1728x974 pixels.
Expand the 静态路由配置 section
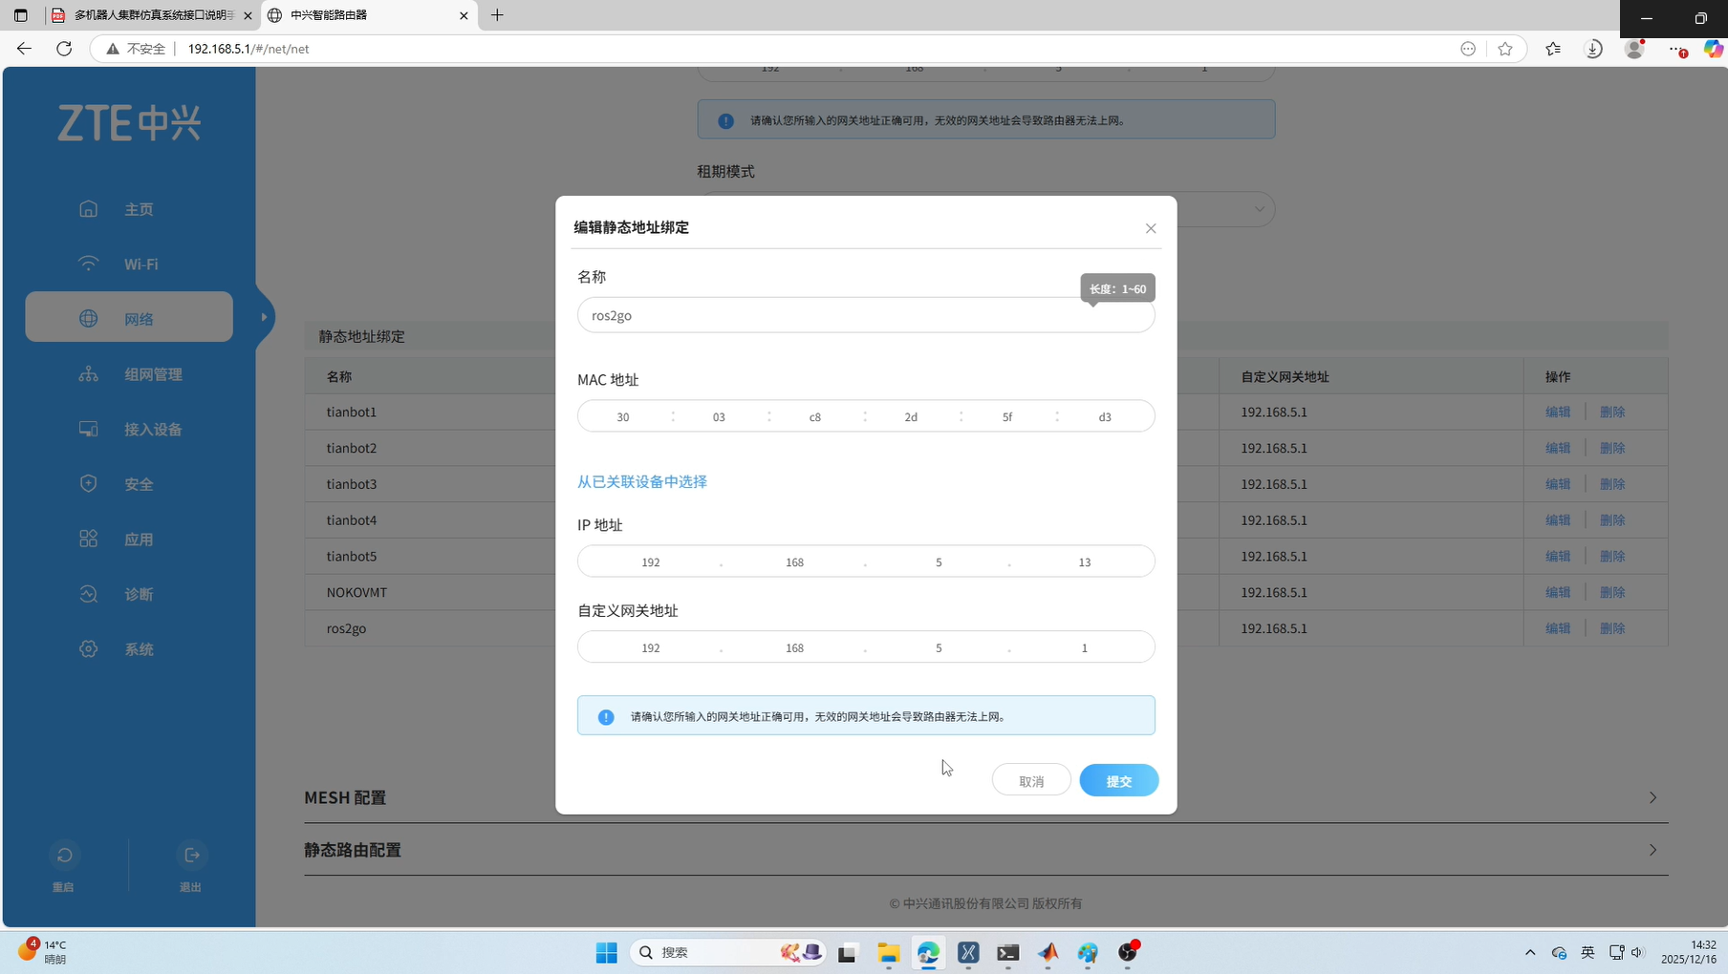point(1652,850)
